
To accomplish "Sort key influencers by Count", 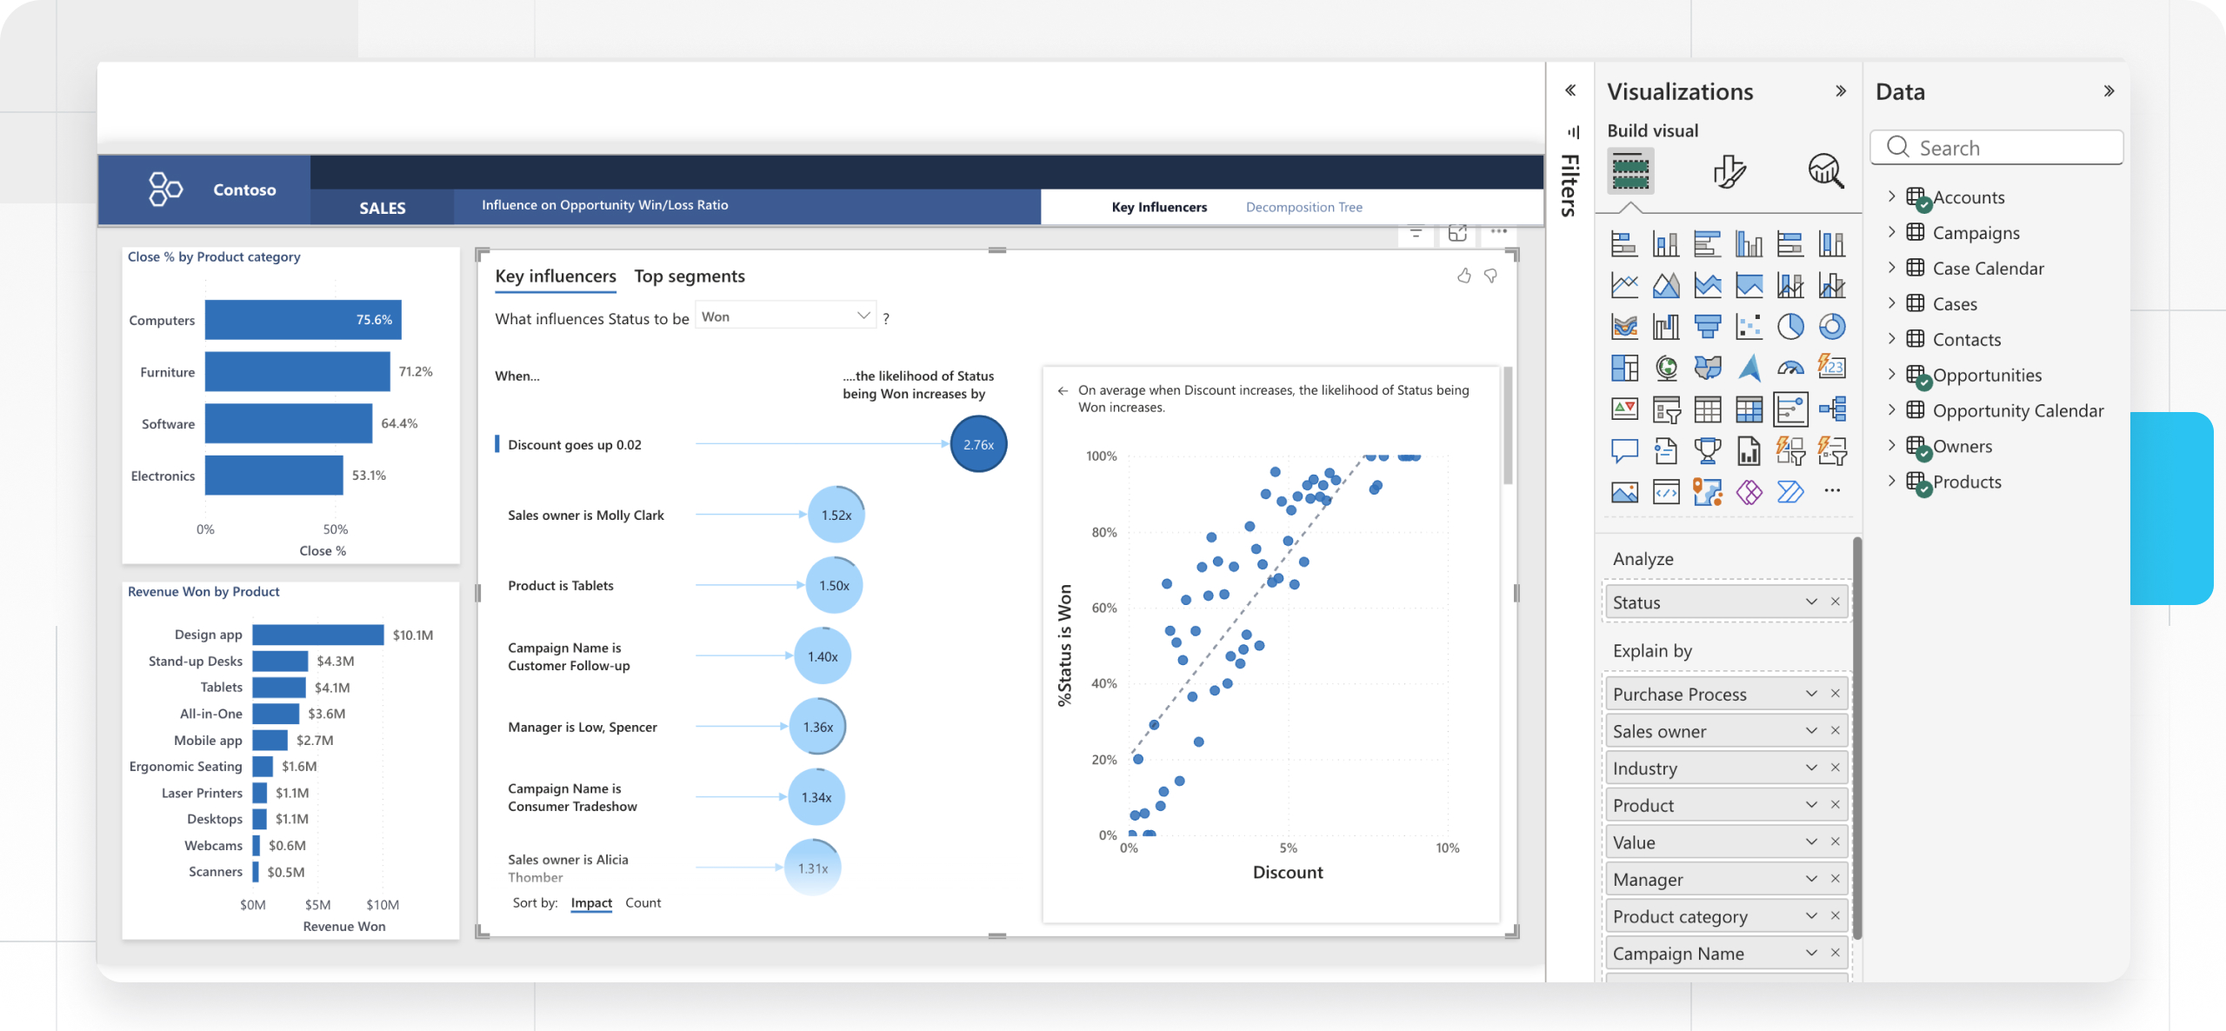I will pos(643,902).
